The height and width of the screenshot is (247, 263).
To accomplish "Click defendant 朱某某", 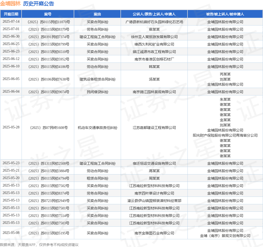I will pyautogui.click(x=225, y=99).
